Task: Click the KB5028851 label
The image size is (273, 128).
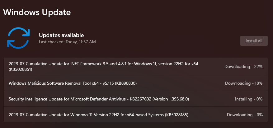Action: 20,70
